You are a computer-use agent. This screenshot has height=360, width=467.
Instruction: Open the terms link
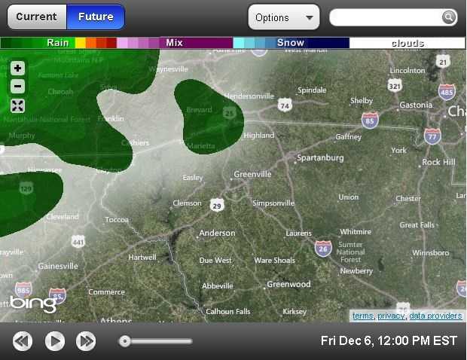[x=362, y=316]
